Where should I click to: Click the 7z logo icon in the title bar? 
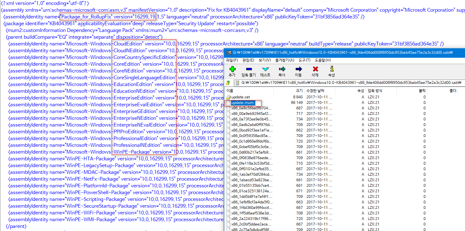pyautogui.click(x=229, y=53)
